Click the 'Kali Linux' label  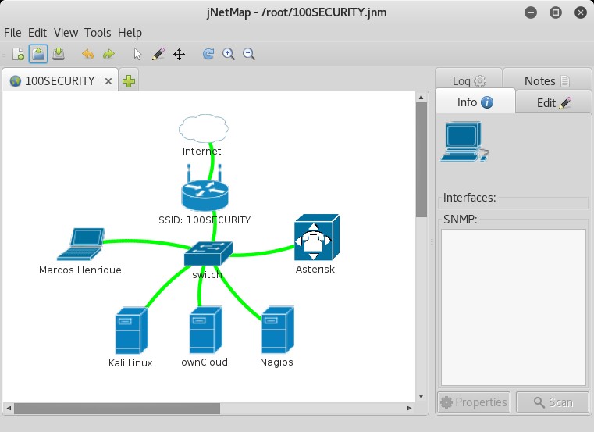coord(130,363)
